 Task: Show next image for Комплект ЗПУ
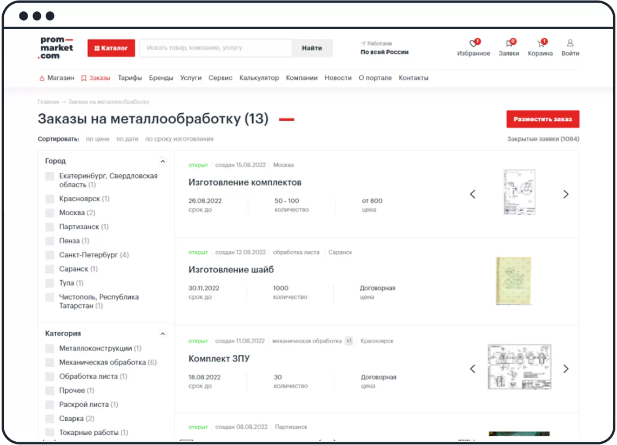tap(566, 369)
